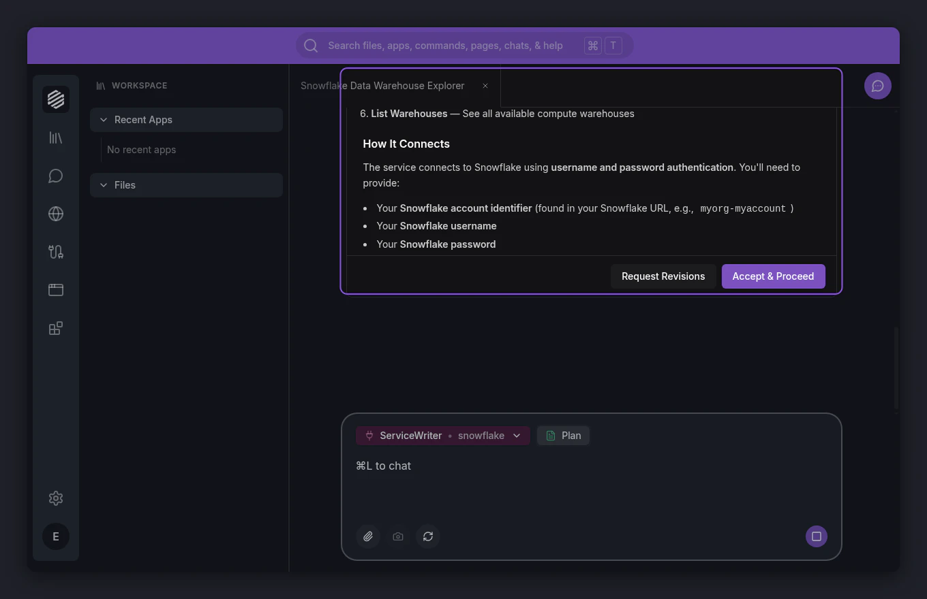
Task: Click the "How It Connects" heading
Action: (x=406, y=144)
